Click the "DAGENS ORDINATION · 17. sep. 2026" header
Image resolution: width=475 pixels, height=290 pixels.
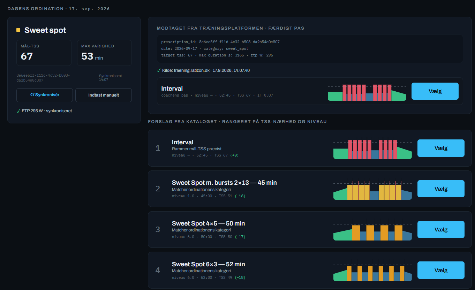click(x=59, y=9)
